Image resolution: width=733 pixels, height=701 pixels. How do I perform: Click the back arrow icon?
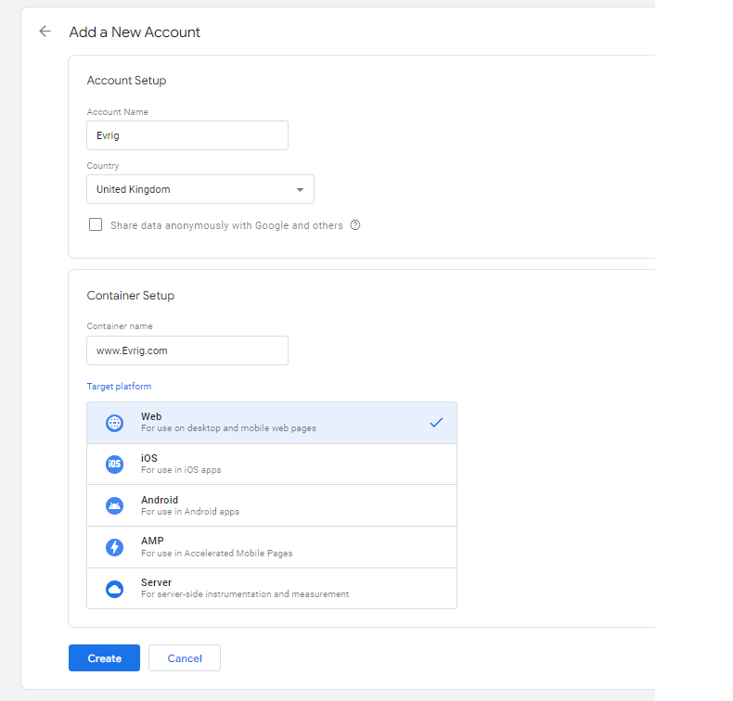45,32
